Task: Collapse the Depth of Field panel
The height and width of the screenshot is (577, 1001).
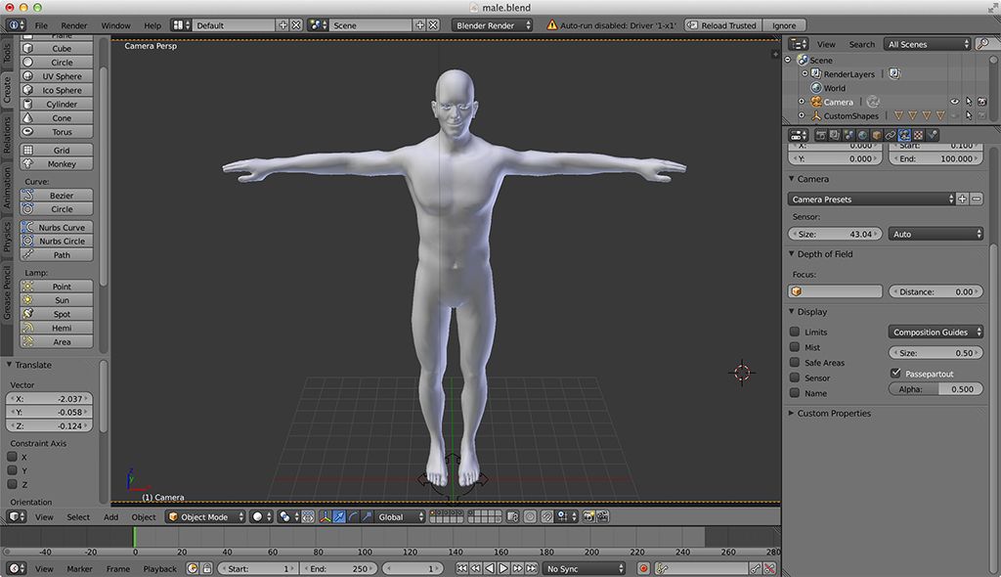Action: [x=824, y=254]
